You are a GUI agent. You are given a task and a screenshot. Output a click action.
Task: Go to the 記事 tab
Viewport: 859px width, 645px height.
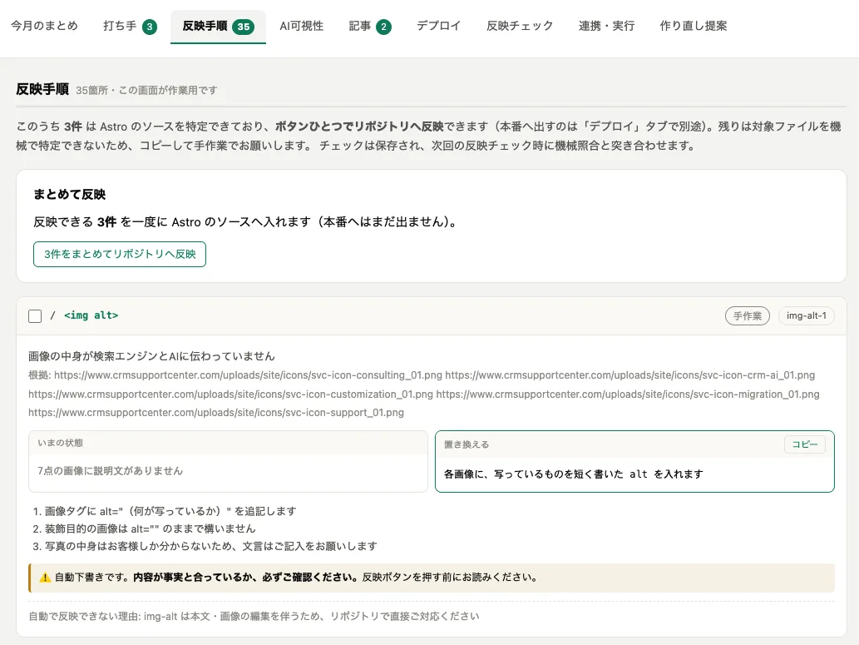(370, 26)
